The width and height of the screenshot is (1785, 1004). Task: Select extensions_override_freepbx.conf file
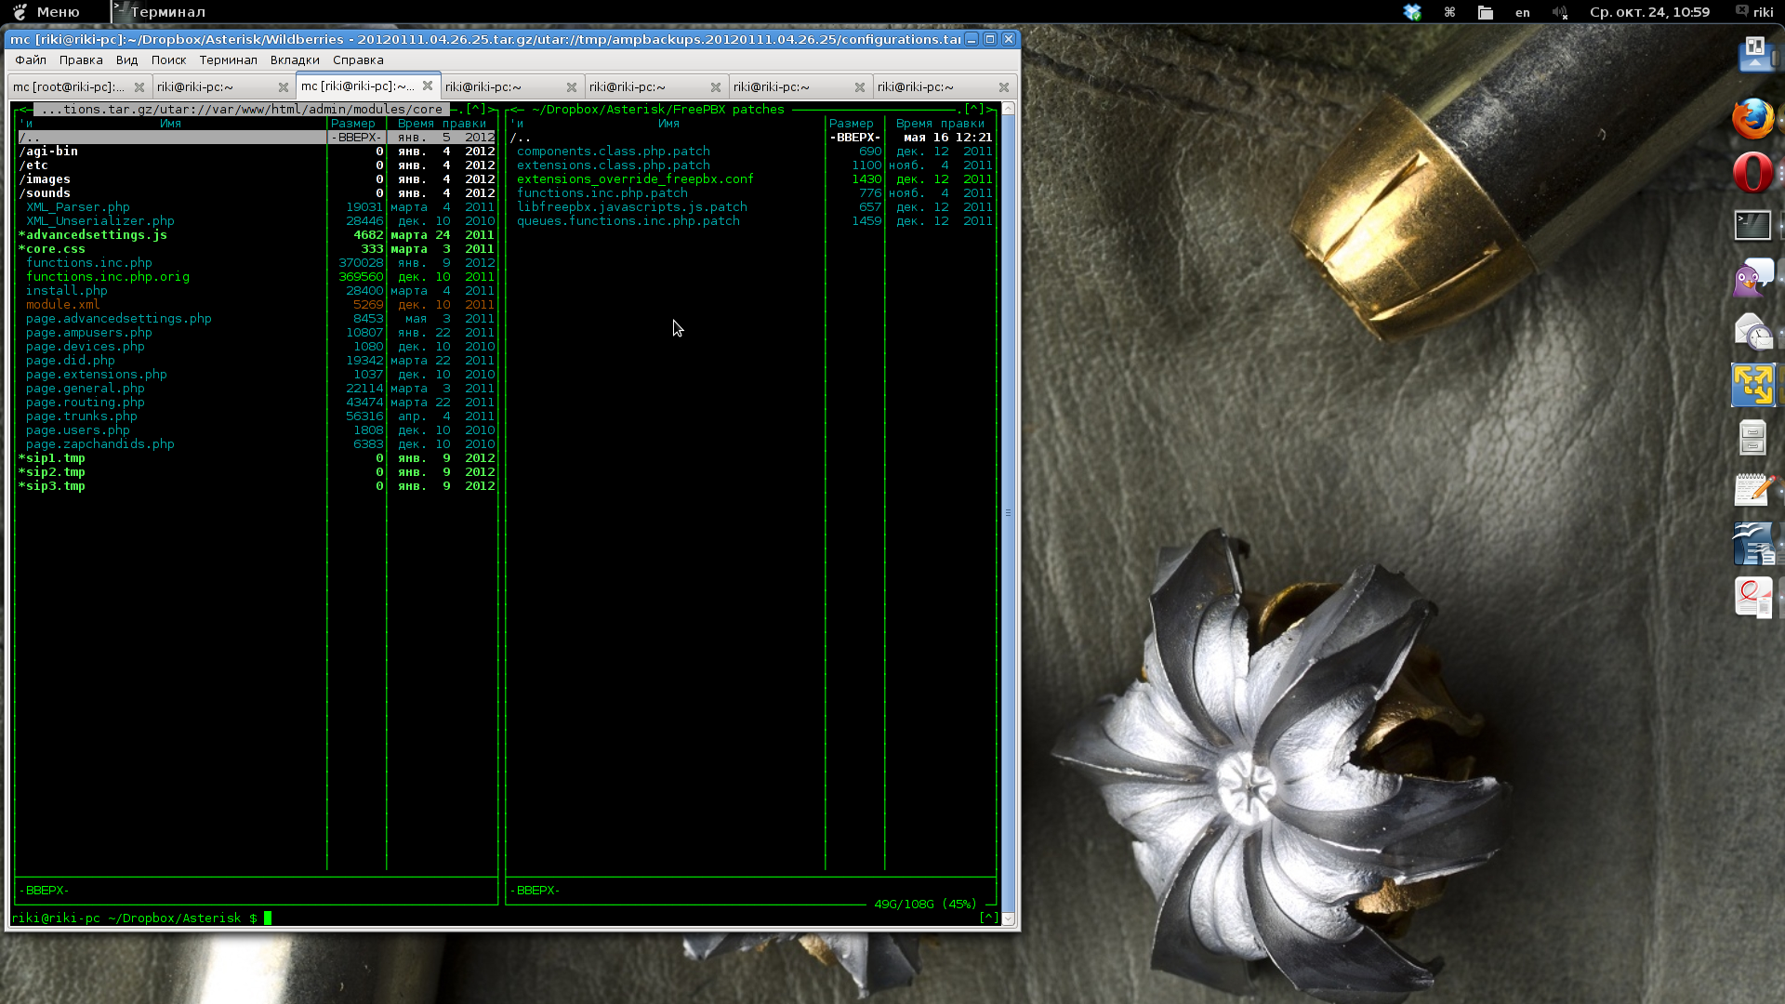(x=751, y=178)
